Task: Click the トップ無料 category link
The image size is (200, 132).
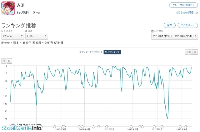Action: pos(22,13)
